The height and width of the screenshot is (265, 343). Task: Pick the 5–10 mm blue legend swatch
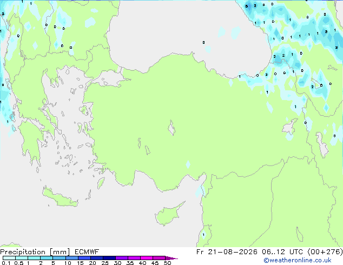(59, 258)
